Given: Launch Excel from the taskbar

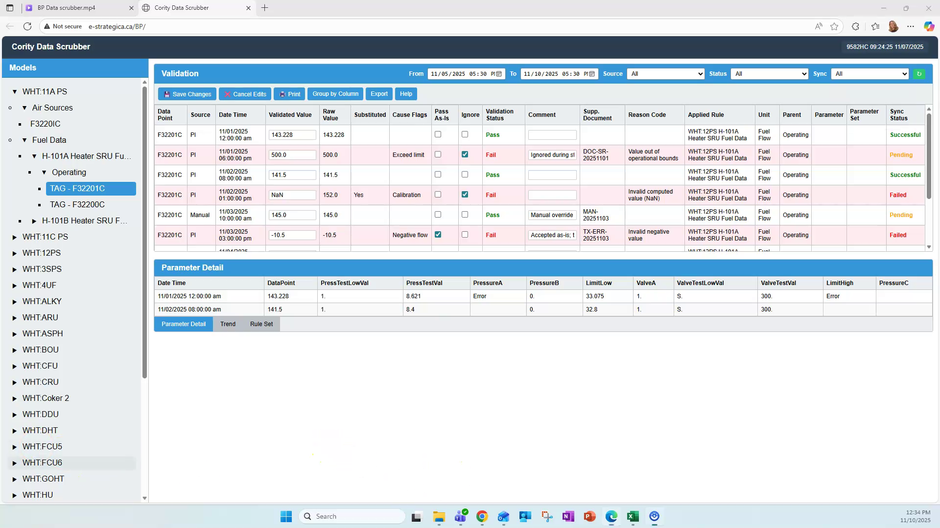Looking at the screenshot, I should [x=632, y=516].
